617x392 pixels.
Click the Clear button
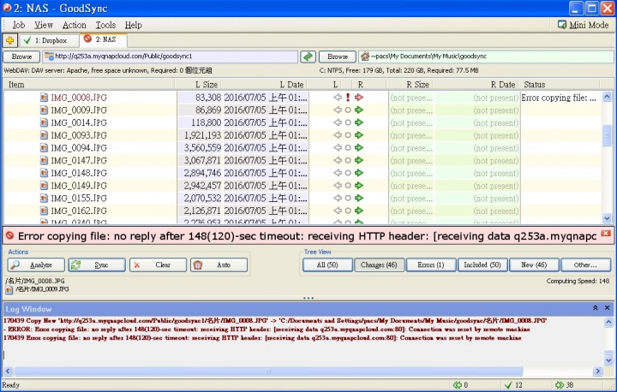[x=158, y=265]
